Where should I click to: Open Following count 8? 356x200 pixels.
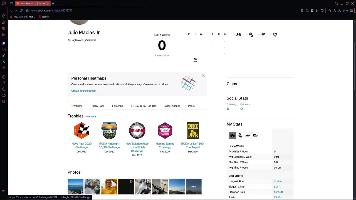(228, 108)
